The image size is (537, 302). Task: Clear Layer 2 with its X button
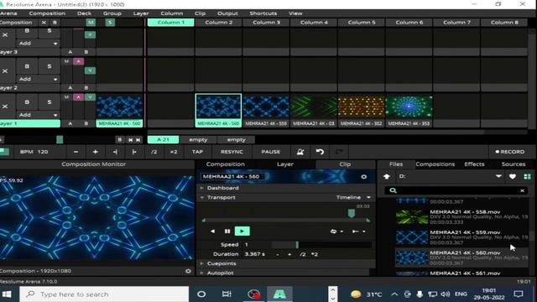coord(5,70)
